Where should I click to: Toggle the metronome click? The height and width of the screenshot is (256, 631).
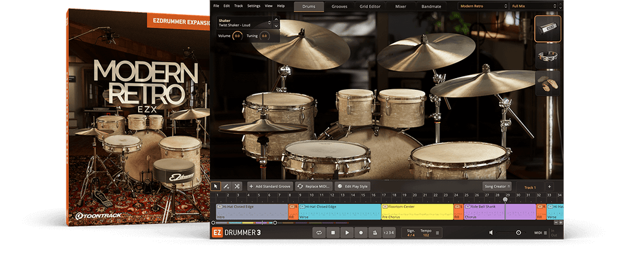375,233
